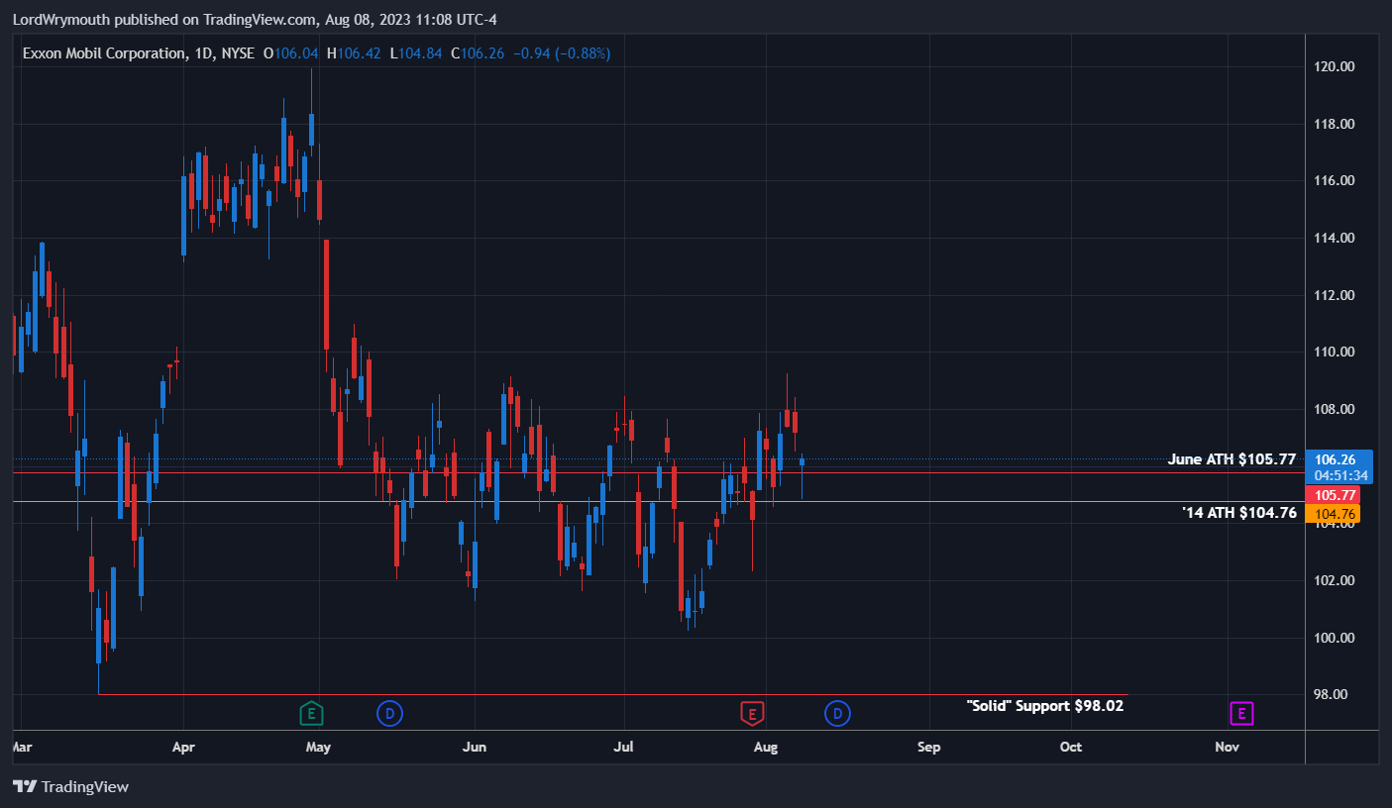Screen dimensions: 1392x808
Task: Click the 110.00 price axis label
Action: (1334, 353)
